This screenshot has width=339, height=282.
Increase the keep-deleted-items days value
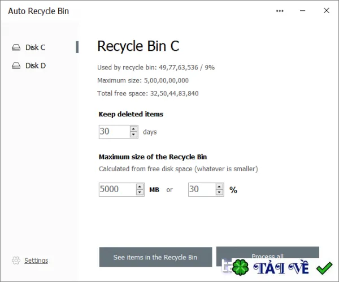click(133, 129)
